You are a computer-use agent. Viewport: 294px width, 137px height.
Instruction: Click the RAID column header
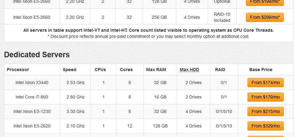220,70
